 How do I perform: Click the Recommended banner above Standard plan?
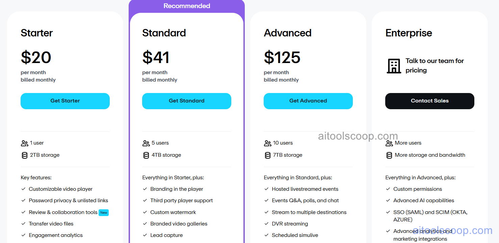[x=187, y=5]
